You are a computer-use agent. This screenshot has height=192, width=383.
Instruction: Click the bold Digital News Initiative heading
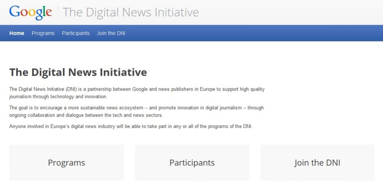coord(78,72)
